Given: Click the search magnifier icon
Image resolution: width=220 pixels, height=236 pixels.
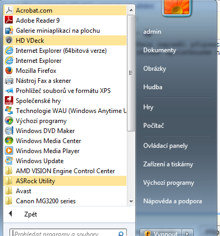Looking at the screenshot, I should [x=121, y=234].
